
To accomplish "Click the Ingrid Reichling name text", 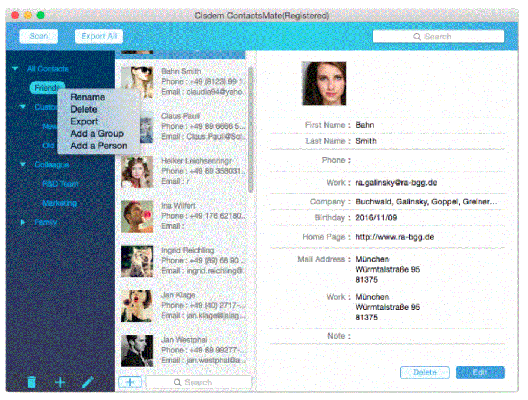I will (x=188, y=250).
